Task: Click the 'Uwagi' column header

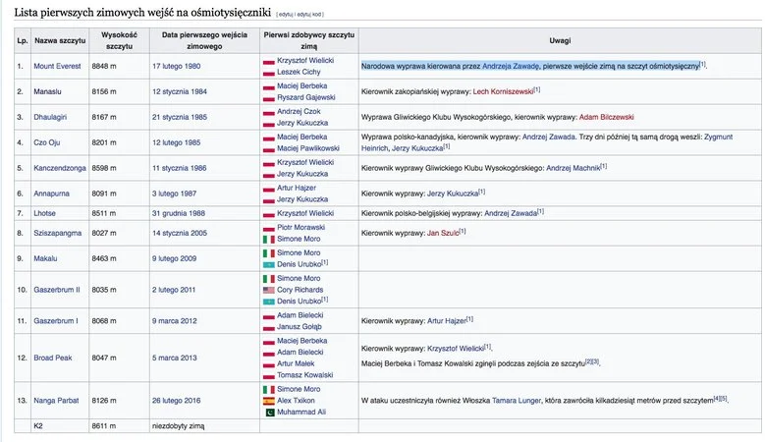Action: pyautogui.click(x=560, y=40)
